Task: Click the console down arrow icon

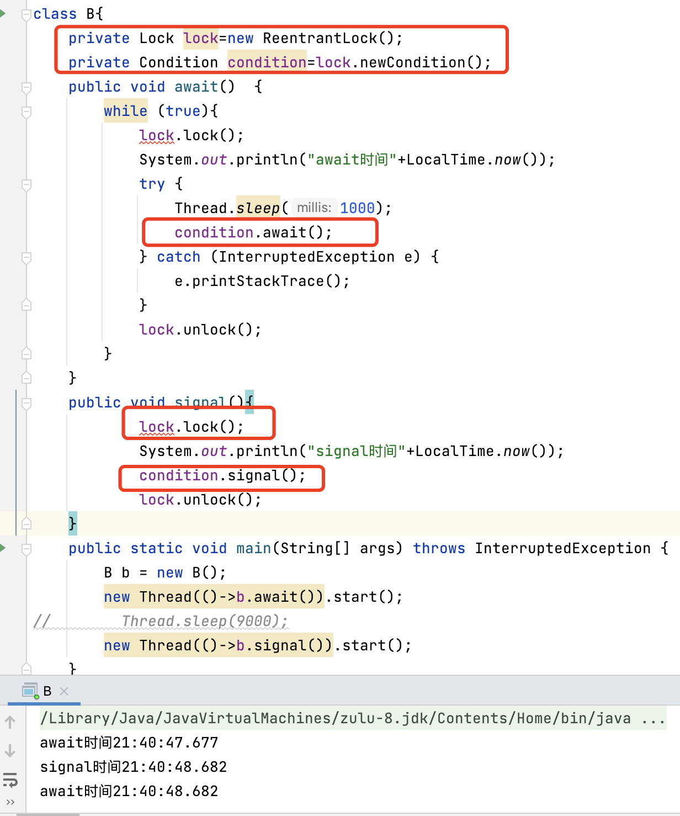Action: point(10,751)
